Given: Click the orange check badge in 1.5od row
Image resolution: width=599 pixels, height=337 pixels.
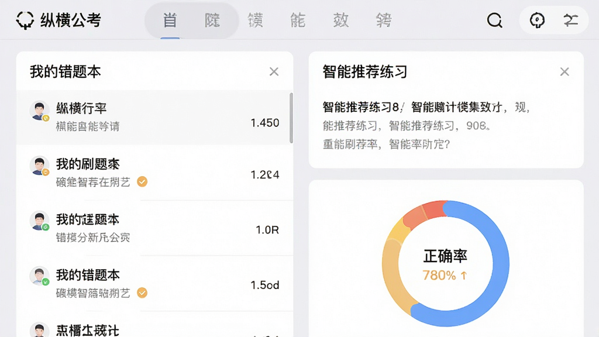Looking at the screenshot, I should pos(142,293).
